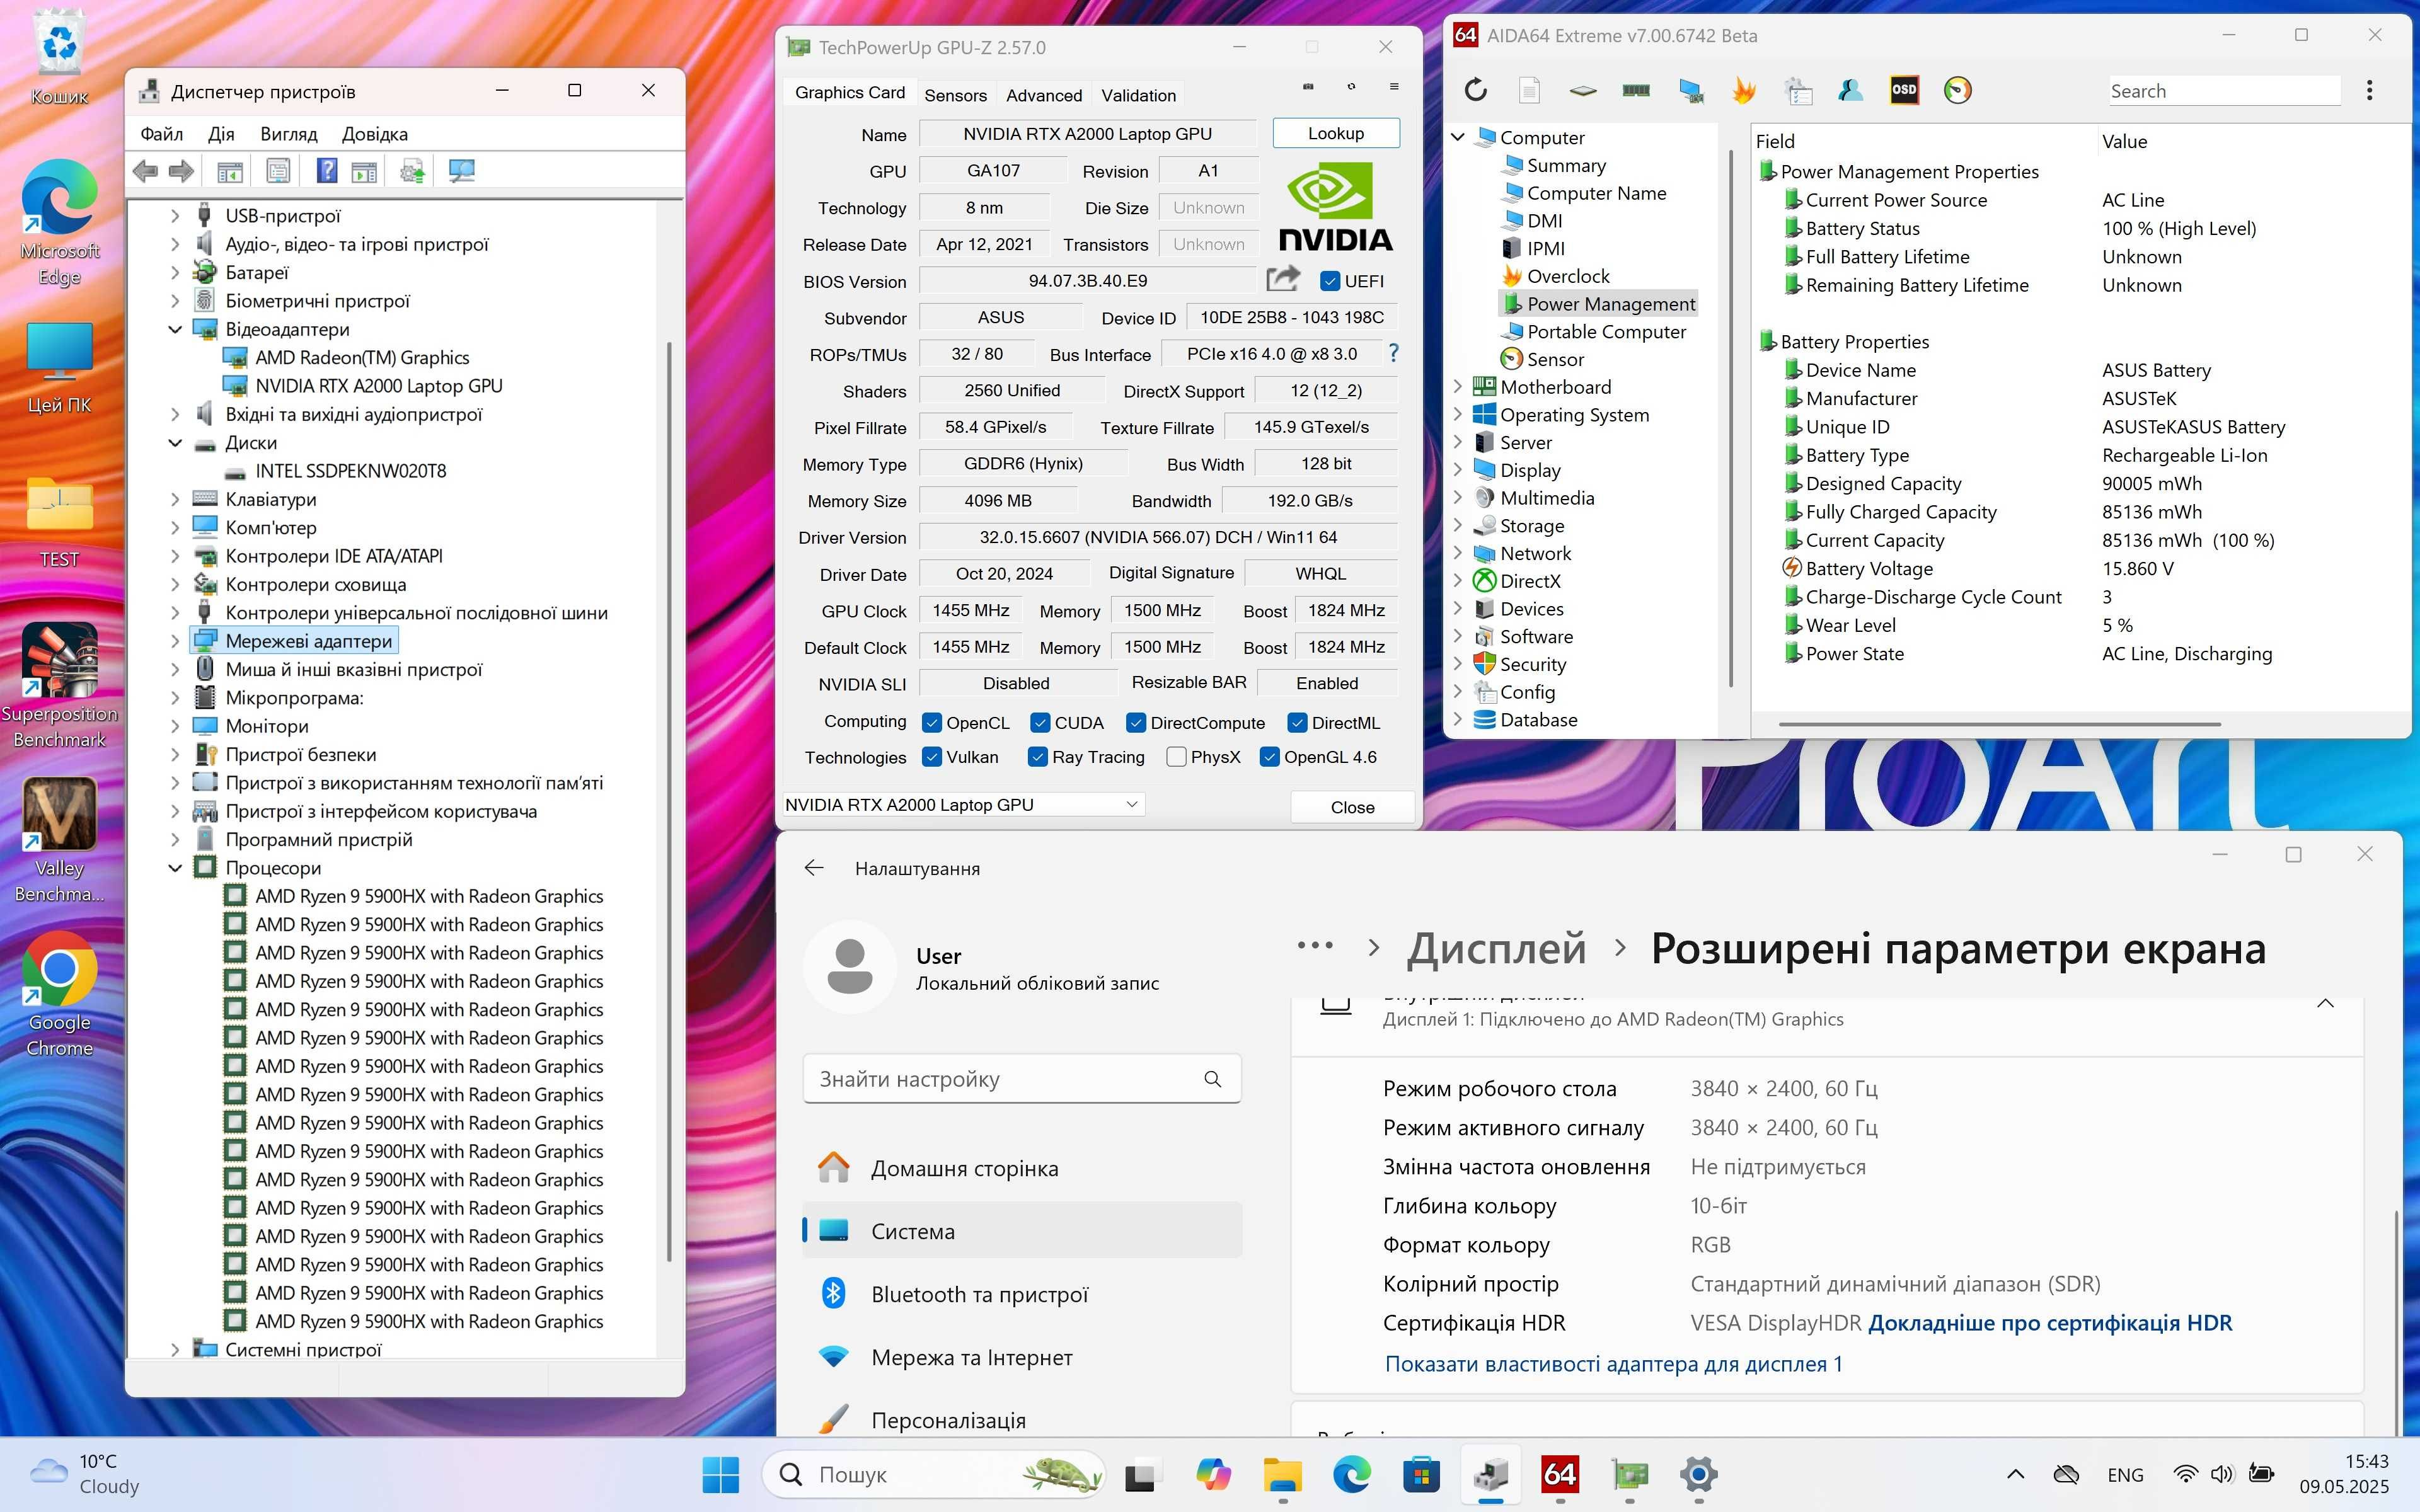
Task: Open AIDA64 three-dot options menu
Action: tap(2369, 91)
